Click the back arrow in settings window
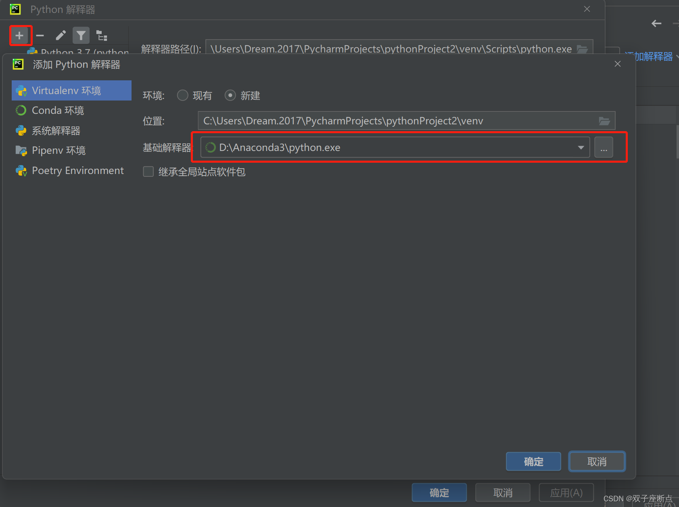 click(x=656, y=23)
